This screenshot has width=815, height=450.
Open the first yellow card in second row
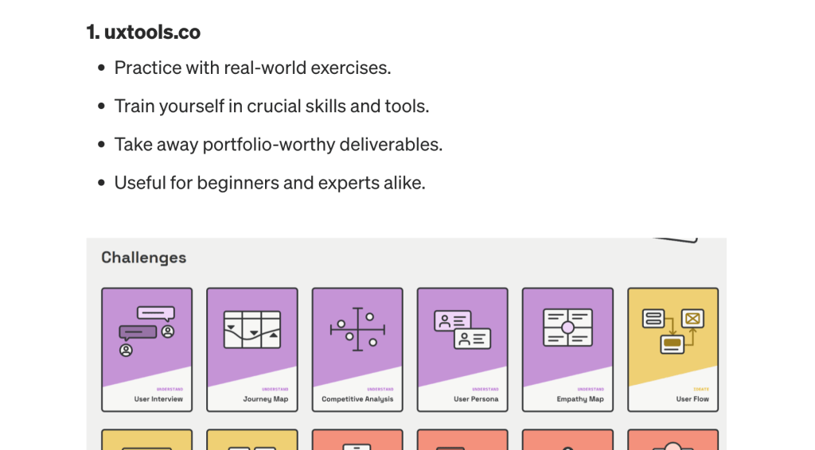click(x=147, y=440)
